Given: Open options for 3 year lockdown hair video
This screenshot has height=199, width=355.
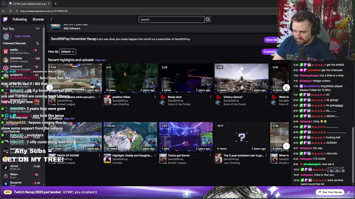Looking at the screenshot, I should (266, 156).
